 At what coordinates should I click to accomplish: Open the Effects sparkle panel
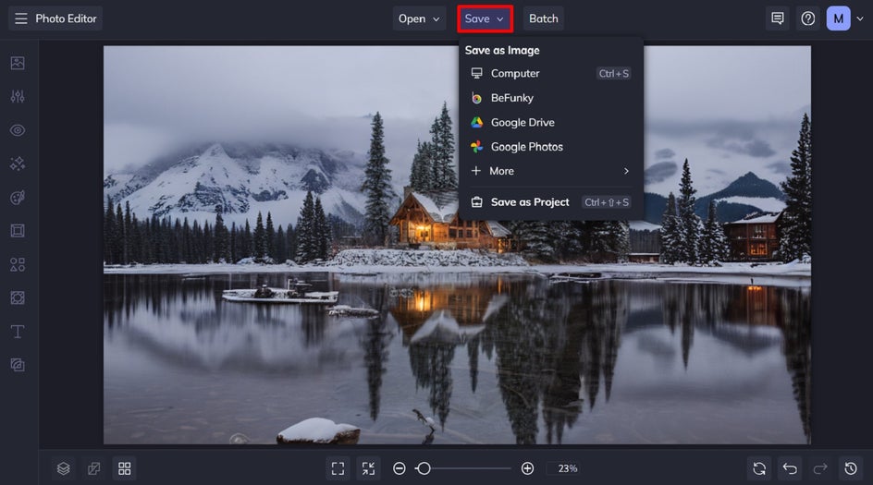click(x=18, y=164)
